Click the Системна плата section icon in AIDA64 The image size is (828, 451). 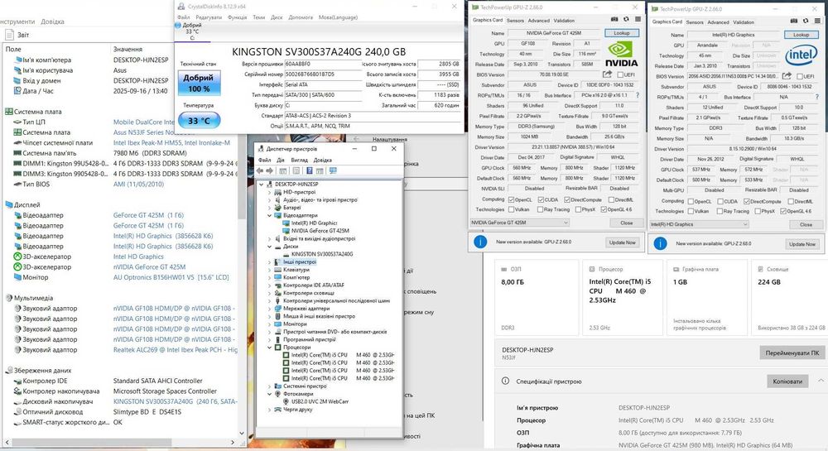[x=9, y=112]
